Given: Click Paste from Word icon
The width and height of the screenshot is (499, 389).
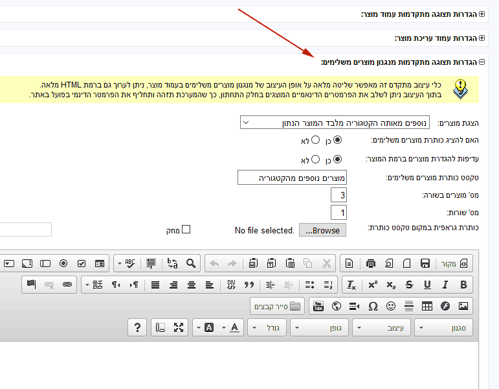Looking at the screenshot, I should pyautogui.click(x=253, y=263).
